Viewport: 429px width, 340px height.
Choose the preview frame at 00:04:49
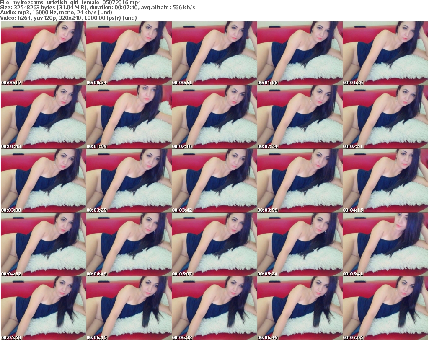[x=129, y=244]
